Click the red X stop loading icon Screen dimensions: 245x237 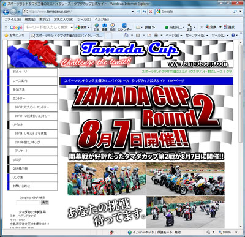[x=151, y=12]
